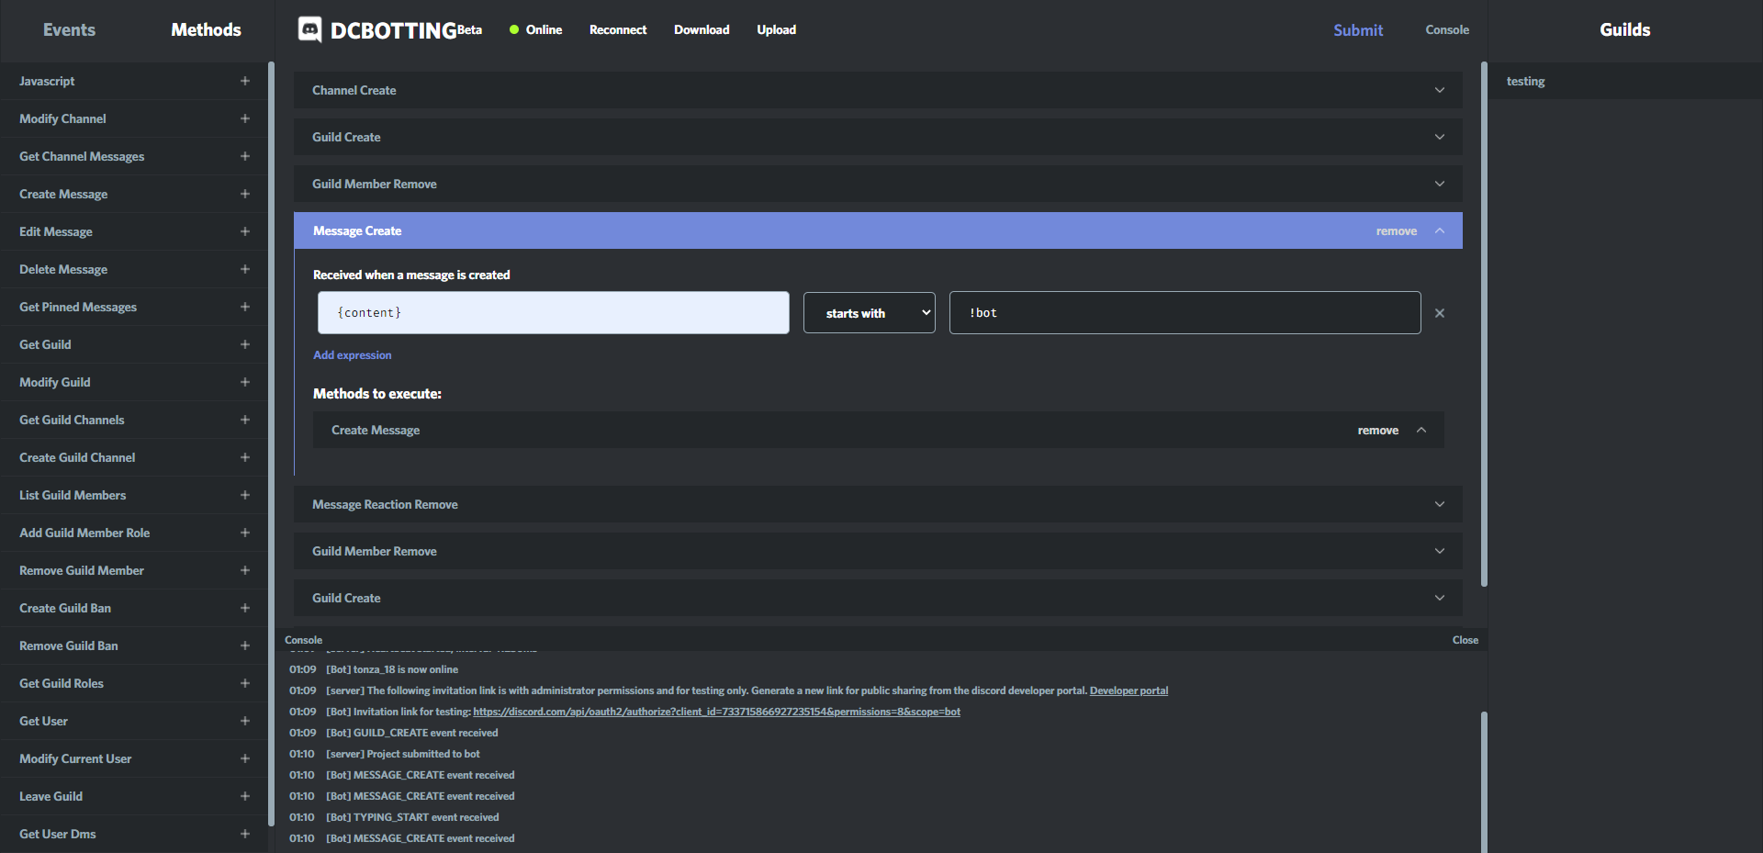Add Delete Message using its plus icon
The image size is (1763, 853).
pyautogui.click(x=245, y=269)
